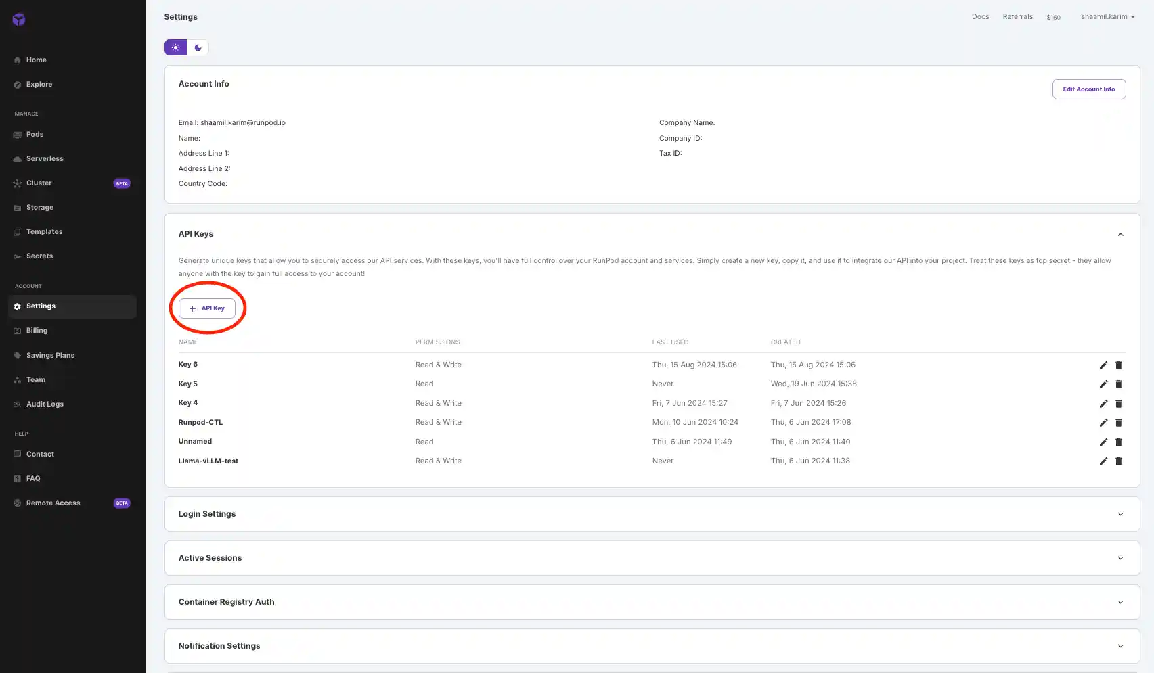This screenshot has width=1154, height=673.
Task: Click the RunPod logo icon
Action: [x=19, y=20]
